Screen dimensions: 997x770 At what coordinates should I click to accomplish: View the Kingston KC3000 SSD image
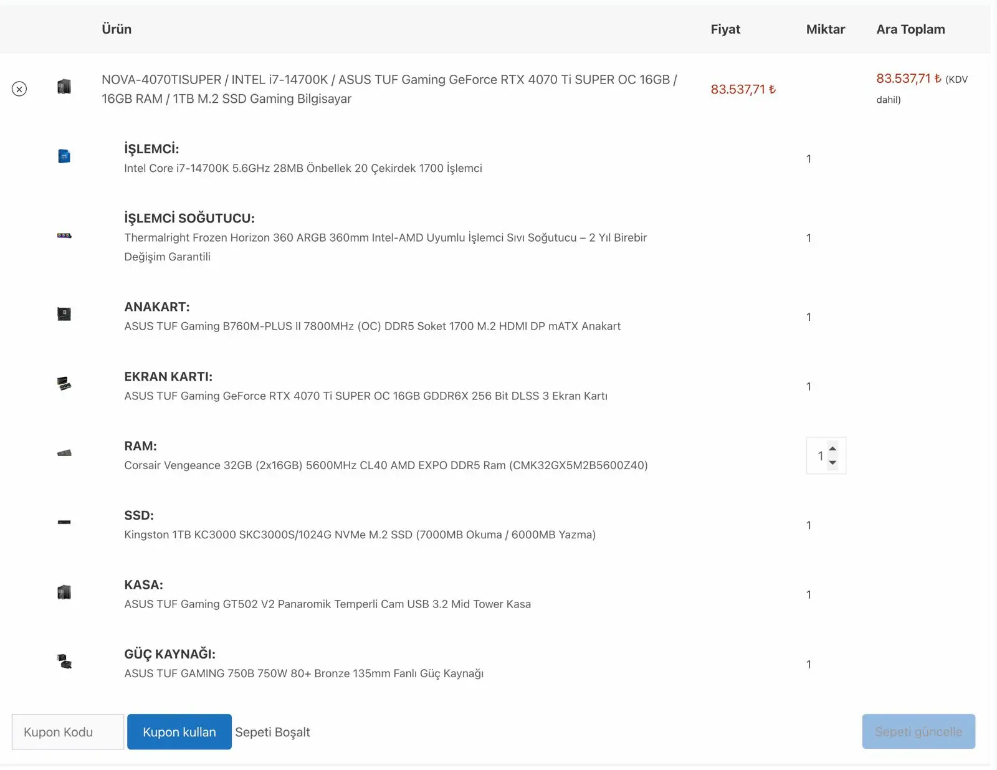[64, 522]
